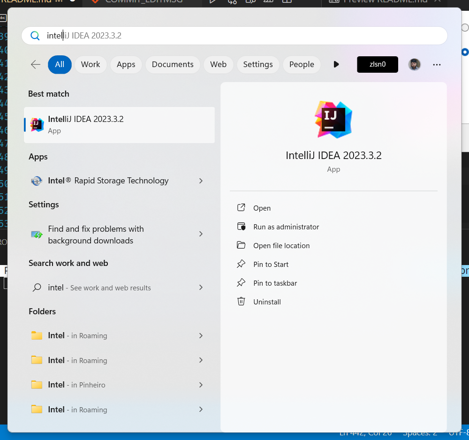Expand Find and fix problems chevron

(201, 234)
